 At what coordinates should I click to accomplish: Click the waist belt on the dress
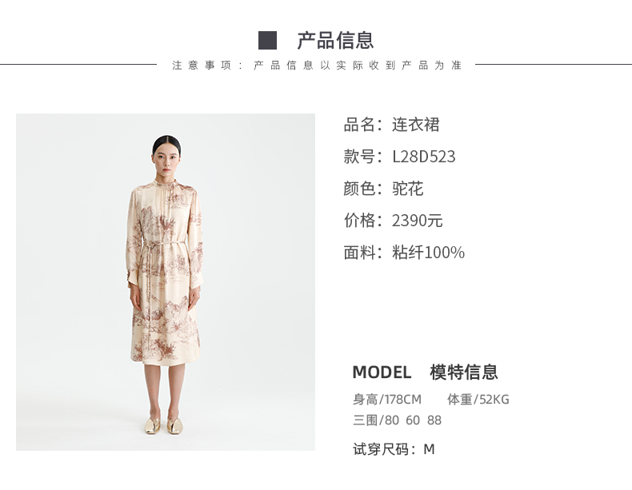point(163,244)
